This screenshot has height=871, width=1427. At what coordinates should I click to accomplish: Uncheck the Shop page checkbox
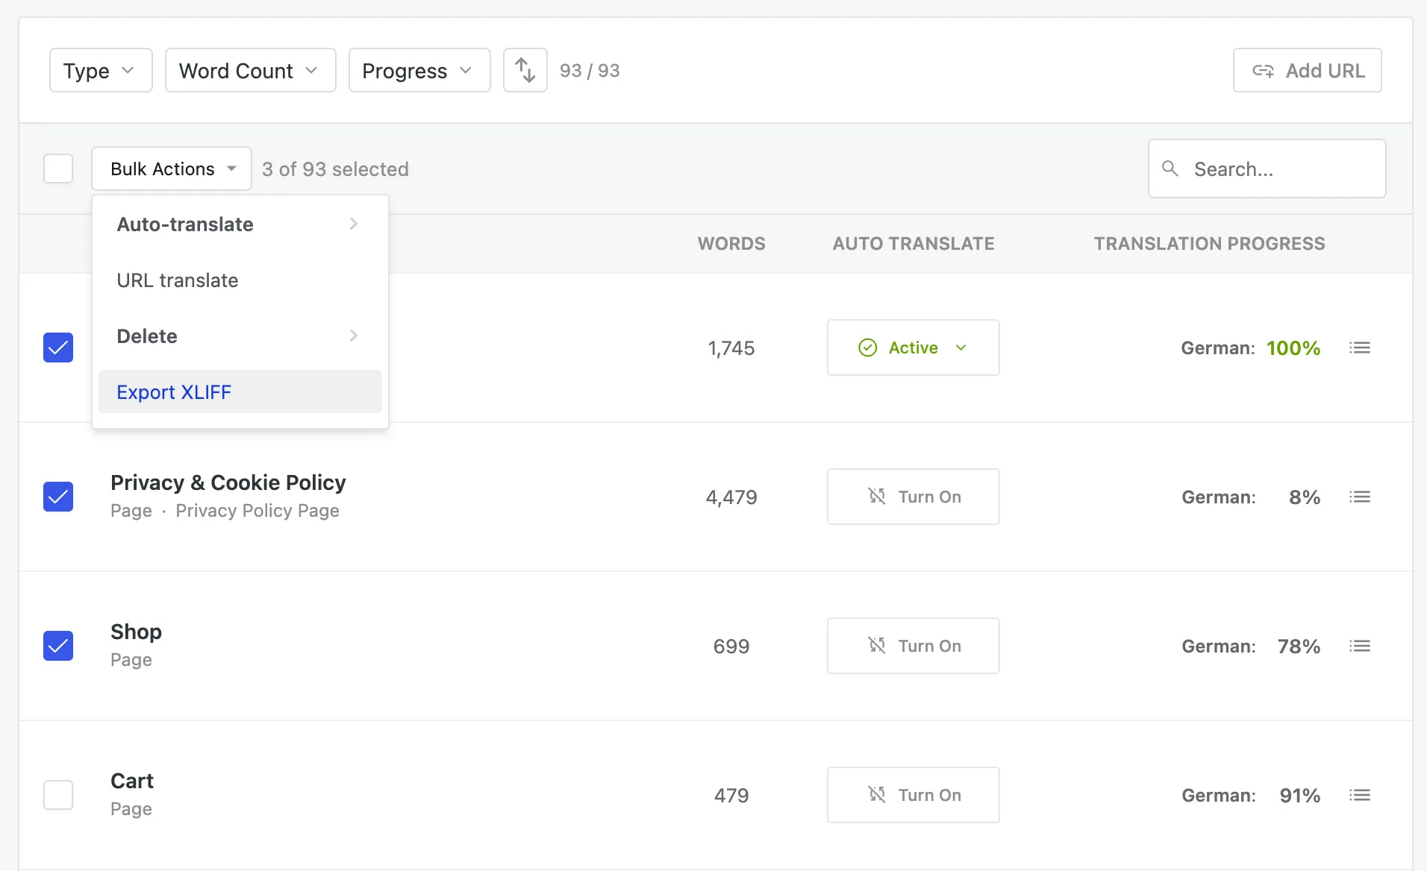coord(58,646)
